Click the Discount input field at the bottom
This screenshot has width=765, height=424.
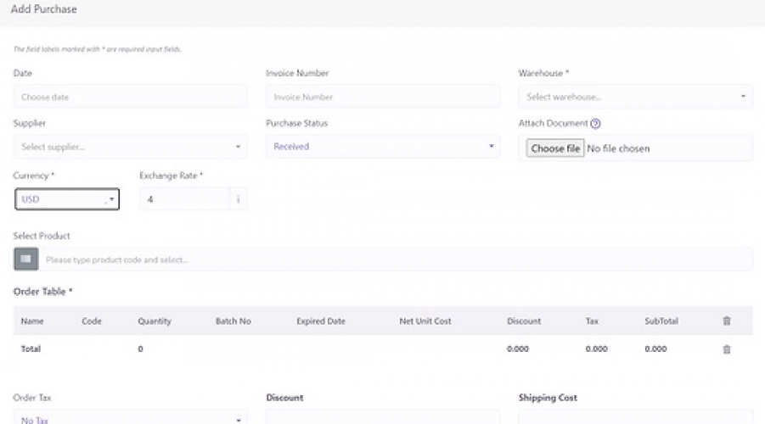click(383, 417)
